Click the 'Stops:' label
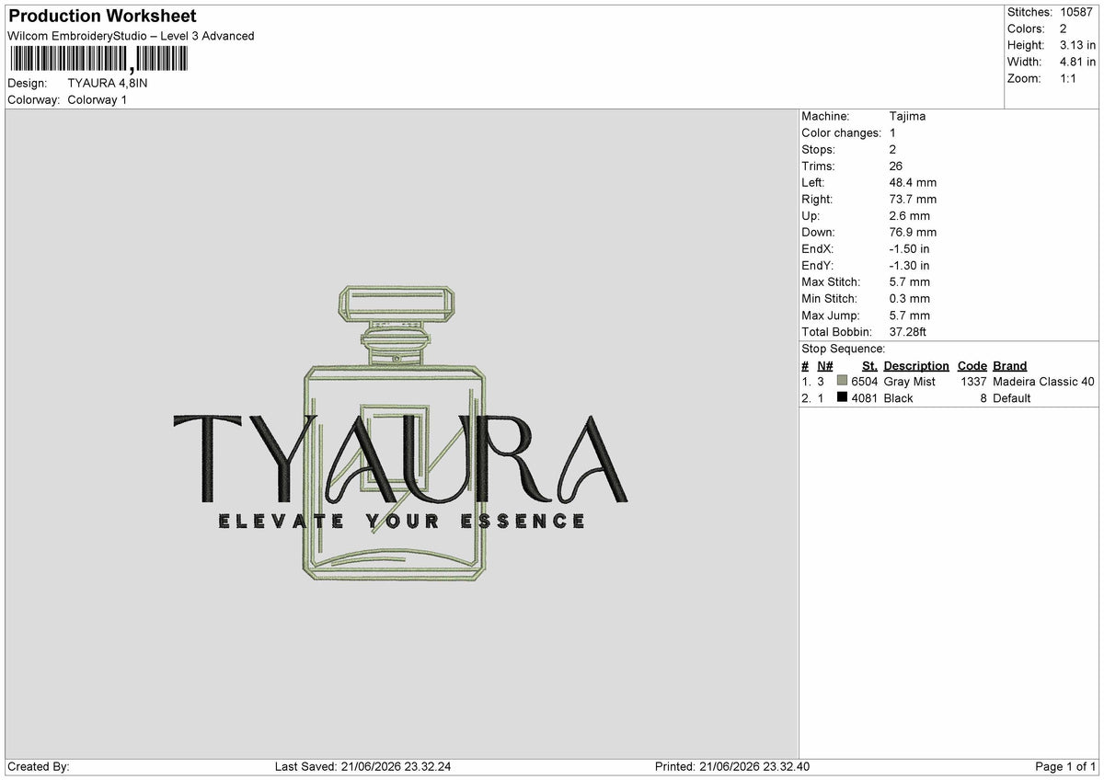 (x=818, y=149)
